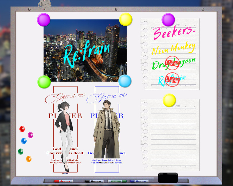Click the red "God remains dead." text
Viewport: 233px width, 186px height.
[x=65, y=153]
